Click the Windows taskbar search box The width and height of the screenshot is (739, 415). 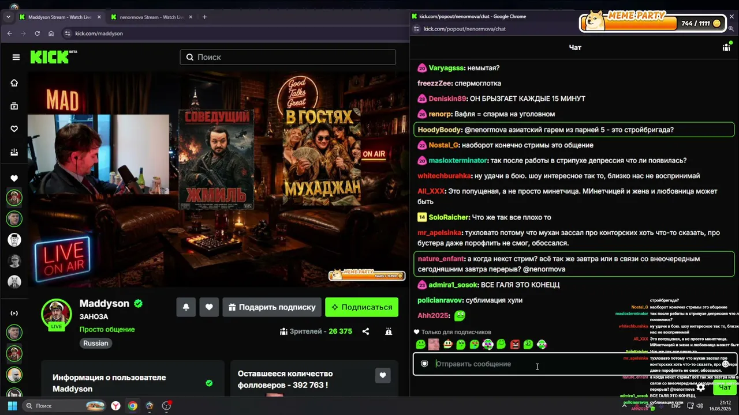[x=65, y=406]
